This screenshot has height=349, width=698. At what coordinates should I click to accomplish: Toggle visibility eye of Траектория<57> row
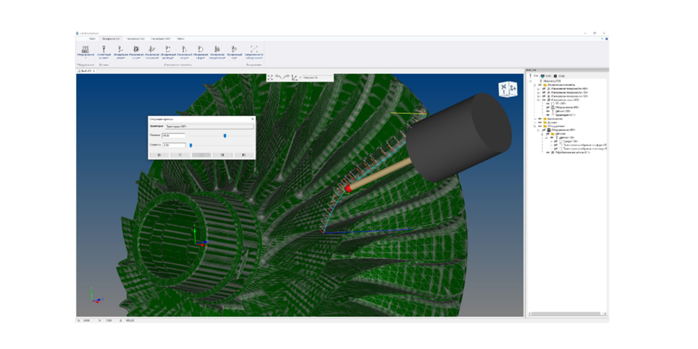click(x=548, y=115)
